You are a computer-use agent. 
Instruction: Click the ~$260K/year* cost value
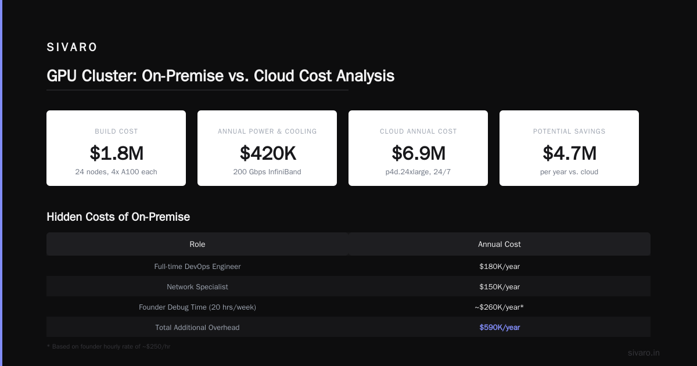[500, 307]
